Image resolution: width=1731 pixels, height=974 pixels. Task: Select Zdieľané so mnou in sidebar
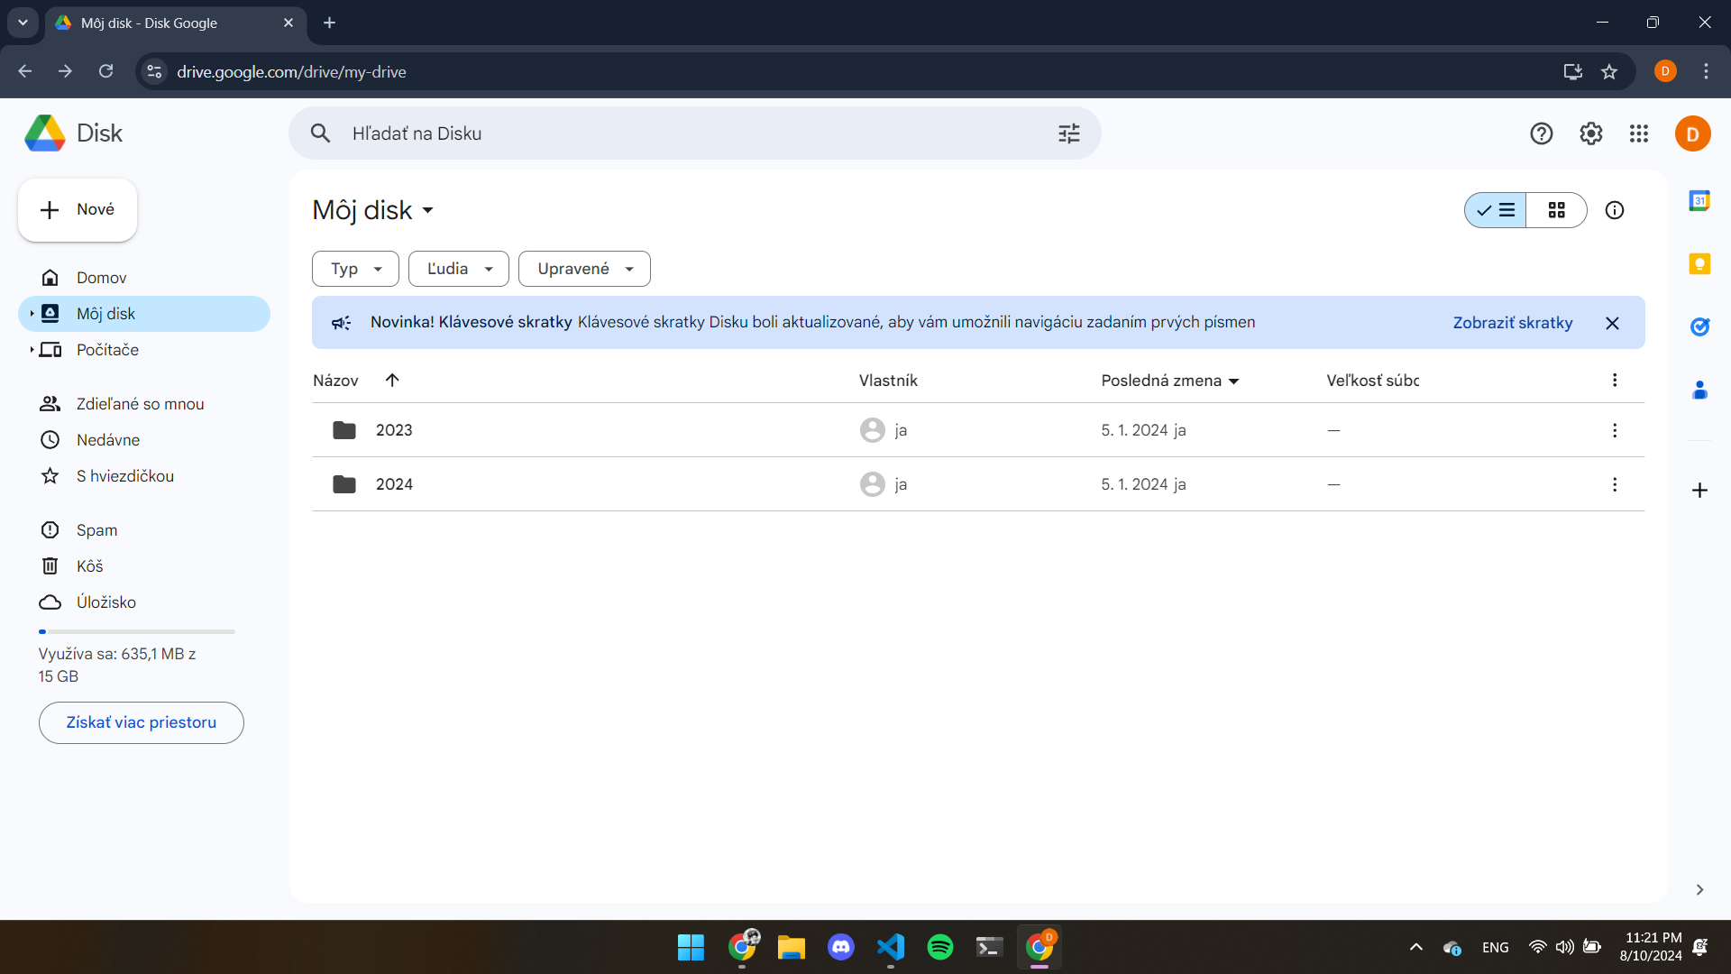[x=144, y=404]
